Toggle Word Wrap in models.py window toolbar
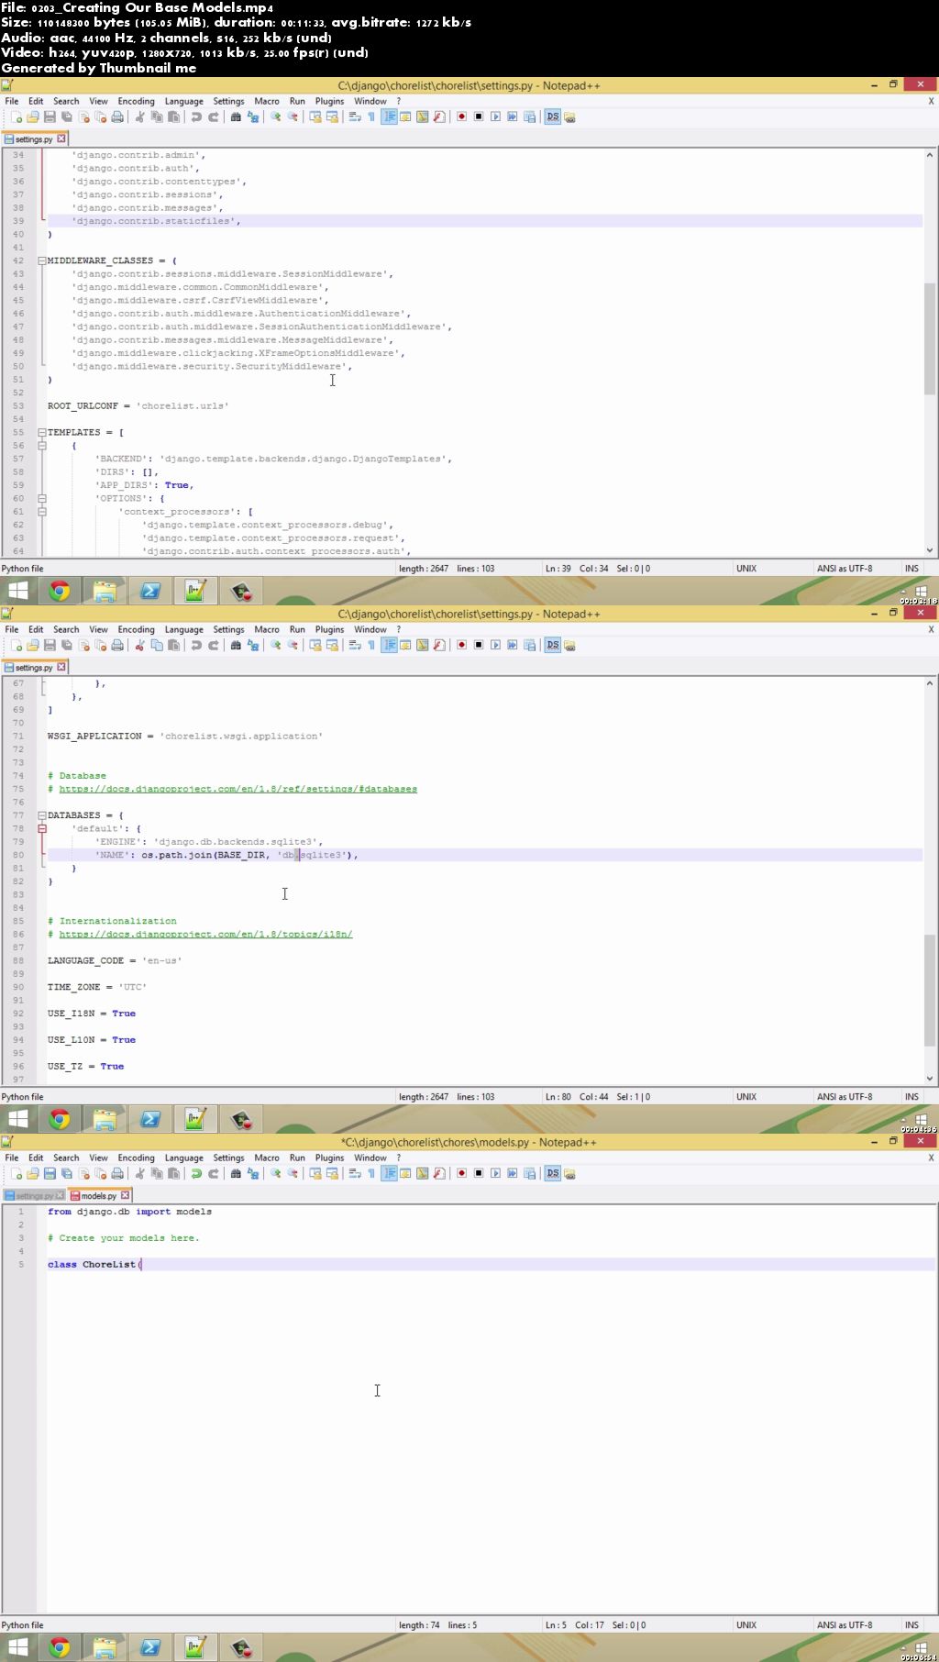Image resolution: width=939 pixels, height=1662 pixels. [355, 1174]
